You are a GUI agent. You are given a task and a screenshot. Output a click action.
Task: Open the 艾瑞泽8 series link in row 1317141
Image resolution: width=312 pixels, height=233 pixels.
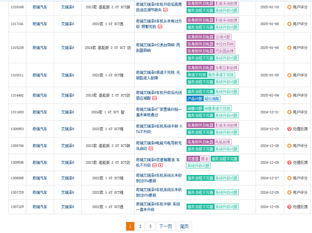pos(68,24)
